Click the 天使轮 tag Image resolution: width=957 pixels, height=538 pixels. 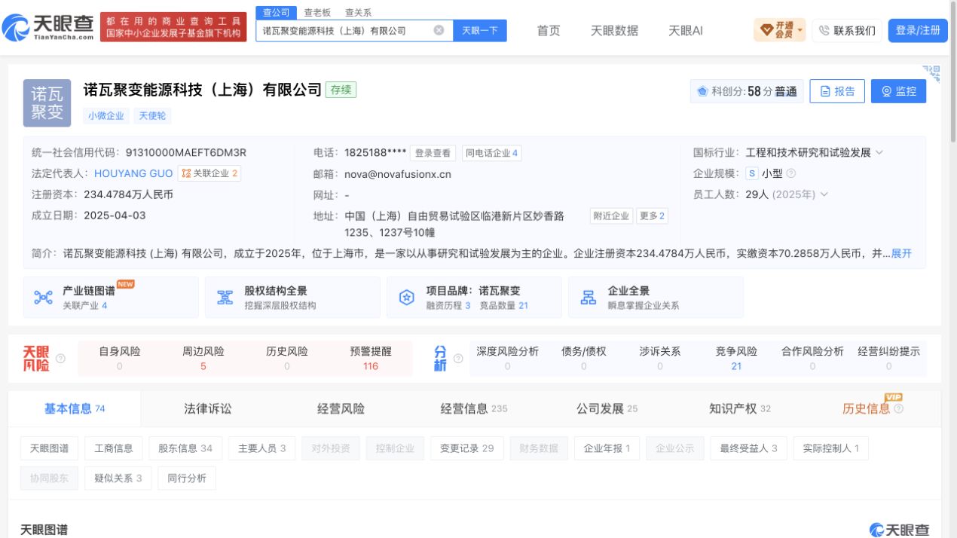153,116
